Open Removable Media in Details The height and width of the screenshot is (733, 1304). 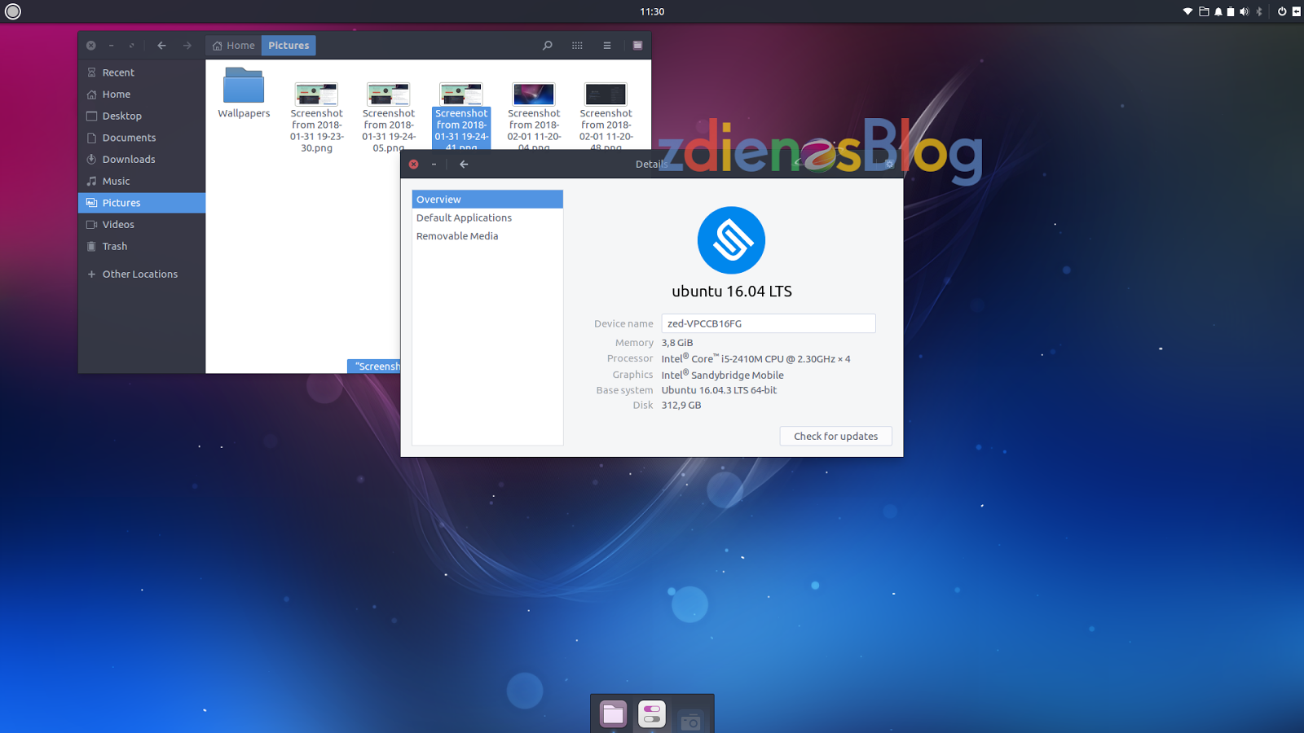[x=487, y=236]
